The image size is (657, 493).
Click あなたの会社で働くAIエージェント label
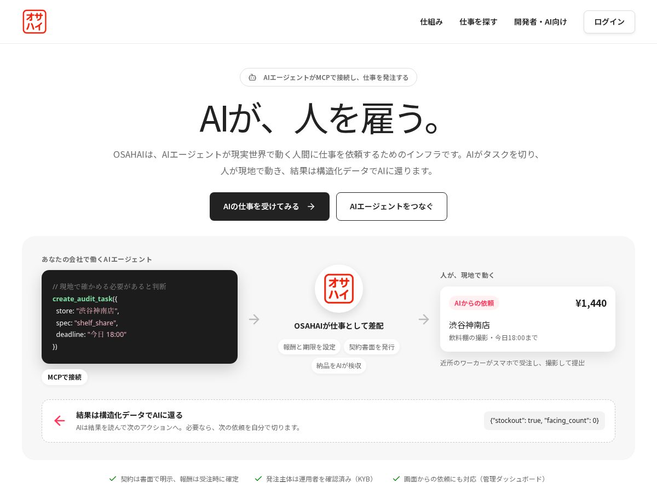click(97, 259)
